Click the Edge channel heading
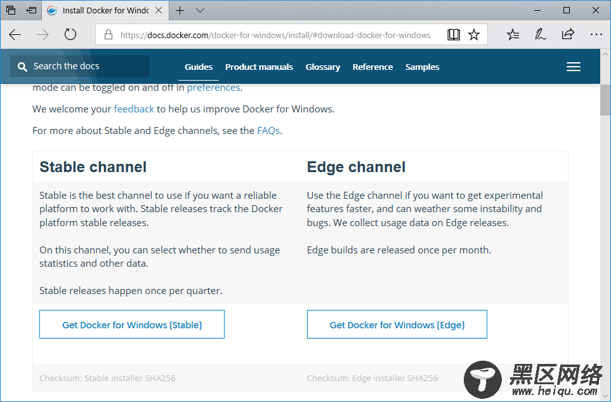The image size is (611, 402). tap(356, 167)
